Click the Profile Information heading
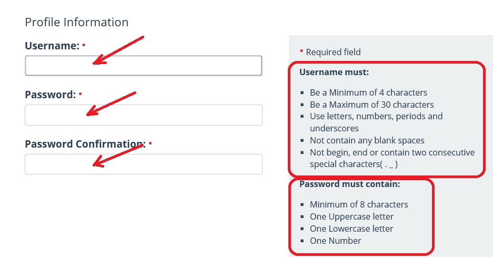 tap(76, 22)
